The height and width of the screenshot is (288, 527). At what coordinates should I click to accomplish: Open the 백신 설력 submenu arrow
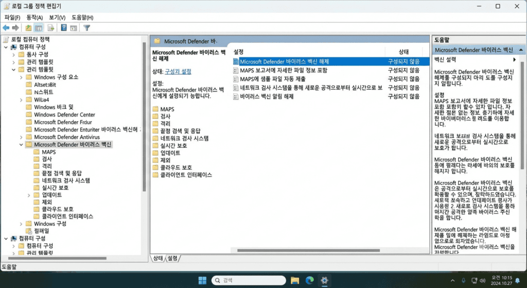tap(514, 60)
